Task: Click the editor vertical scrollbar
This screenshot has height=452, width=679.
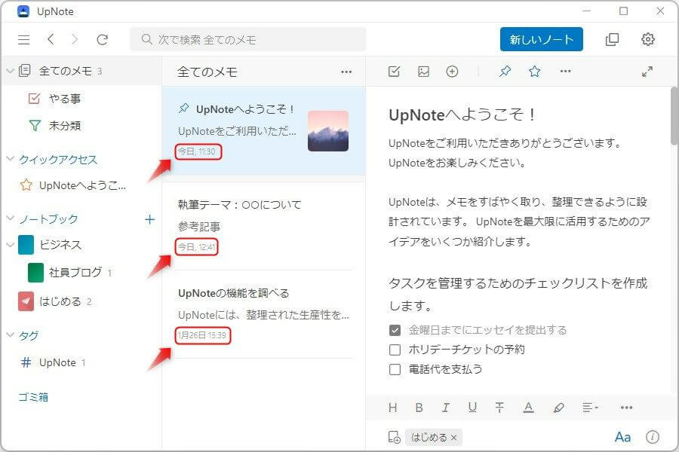Action: 674,116
